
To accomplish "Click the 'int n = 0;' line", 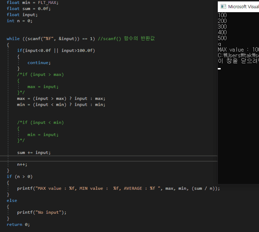I will click(19, 21).
